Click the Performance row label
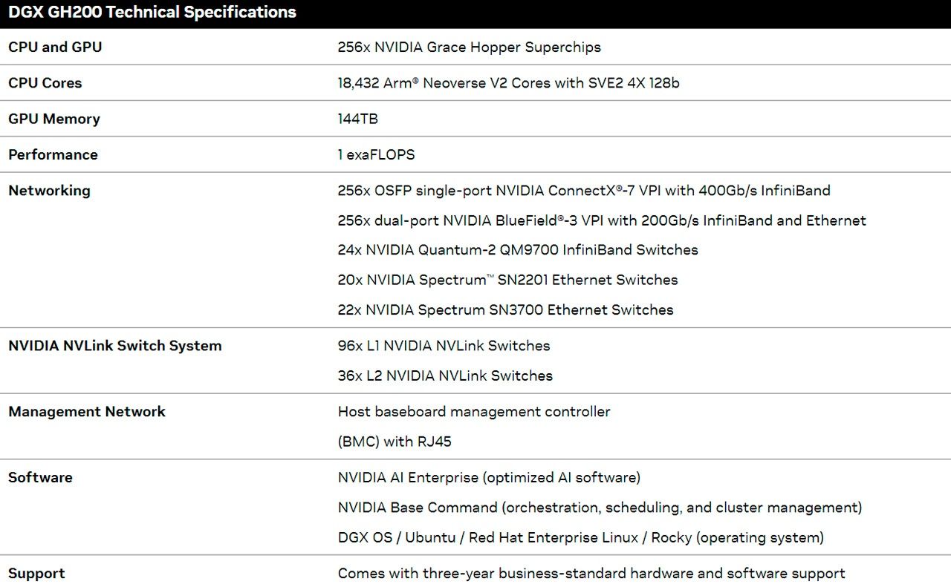 pos(53,154)
